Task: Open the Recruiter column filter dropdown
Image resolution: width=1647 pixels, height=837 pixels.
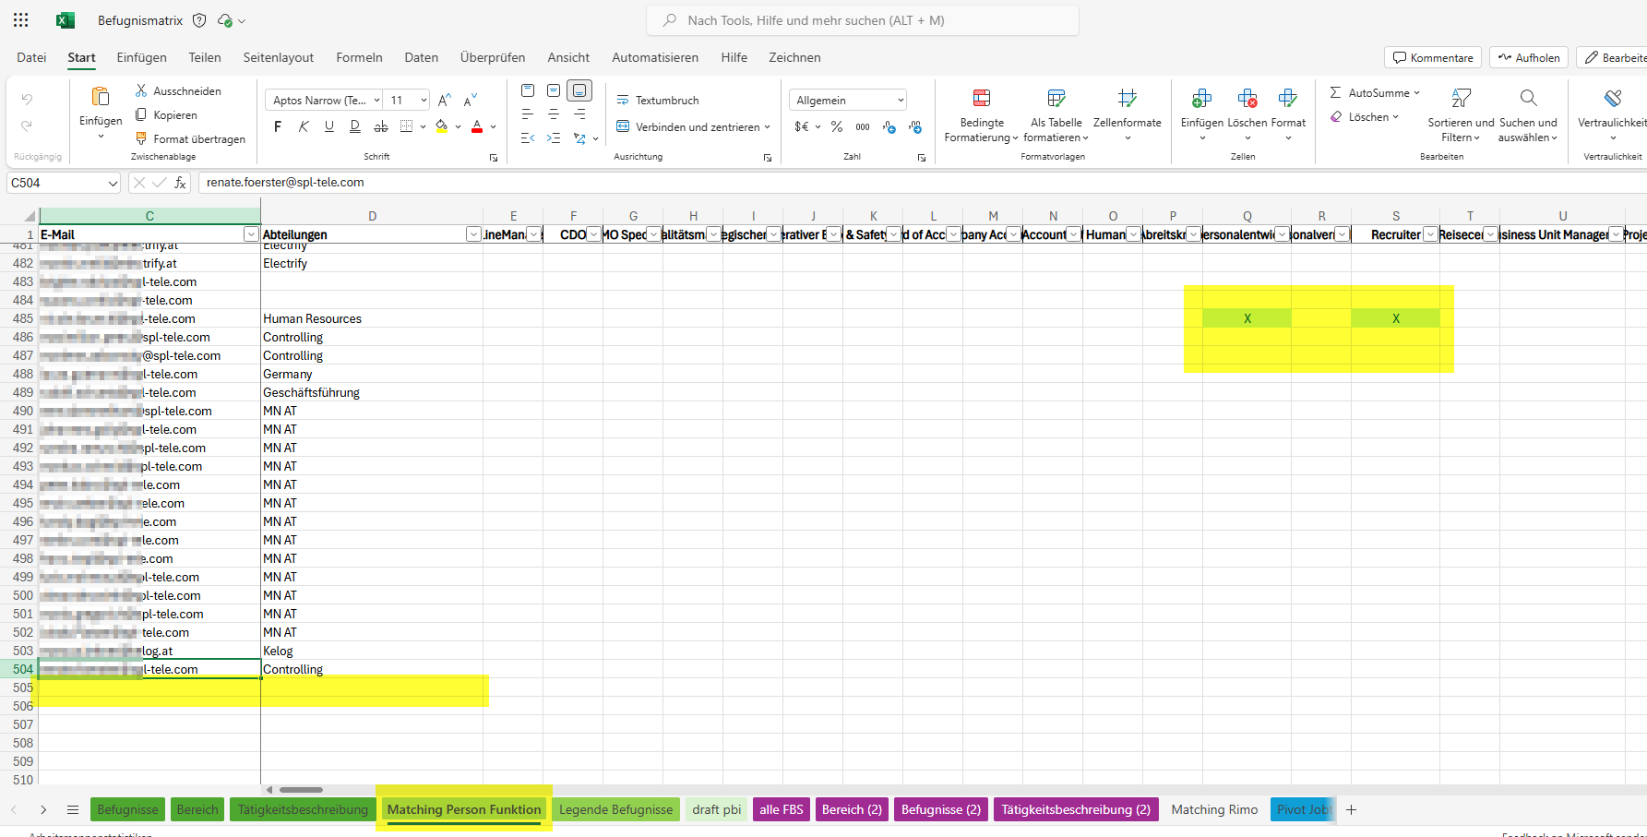Action: tap(1430, 234)
